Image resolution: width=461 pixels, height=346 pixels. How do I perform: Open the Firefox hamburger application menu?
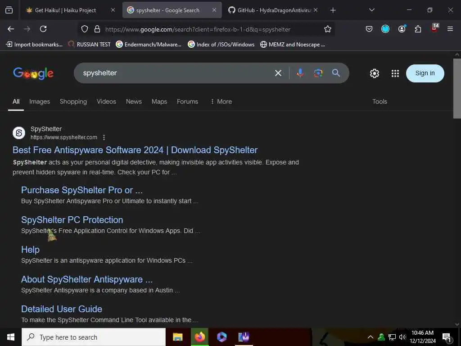450,29
